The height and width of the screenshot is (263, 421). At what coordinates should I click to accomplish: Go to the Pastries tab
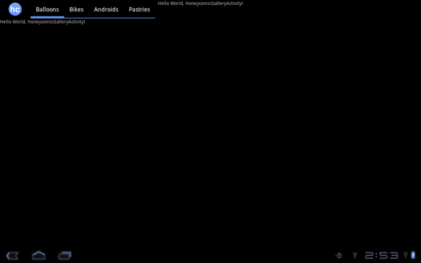point(139,9)
